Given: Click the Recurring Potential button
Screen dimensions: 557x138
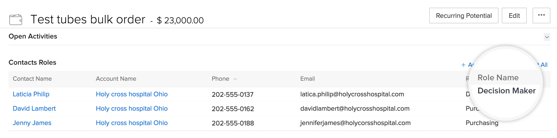Looking at the screenshot, I should pos(464,15).
